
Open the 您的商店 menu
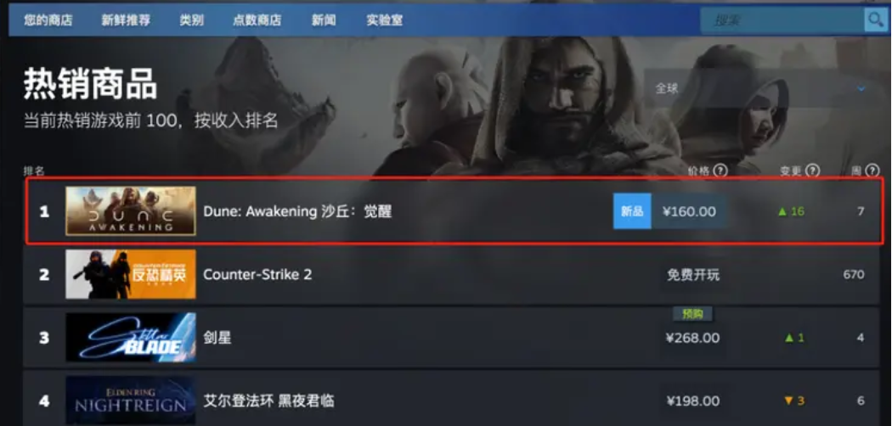click(x=48, y=21)
